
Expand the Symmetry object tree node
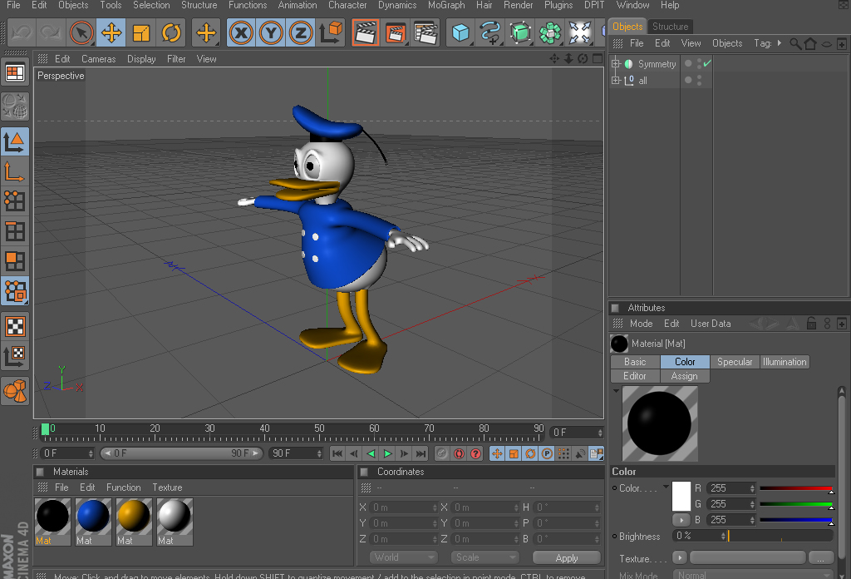pos(616,63)
